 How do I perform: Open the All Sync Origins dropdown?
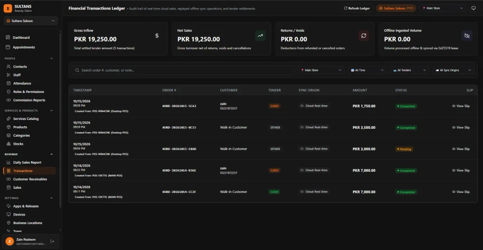pos(453,70)
